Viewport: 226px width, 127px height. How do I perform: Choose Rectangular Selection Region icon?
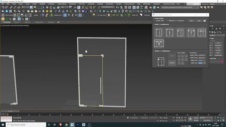coord(39,7)
